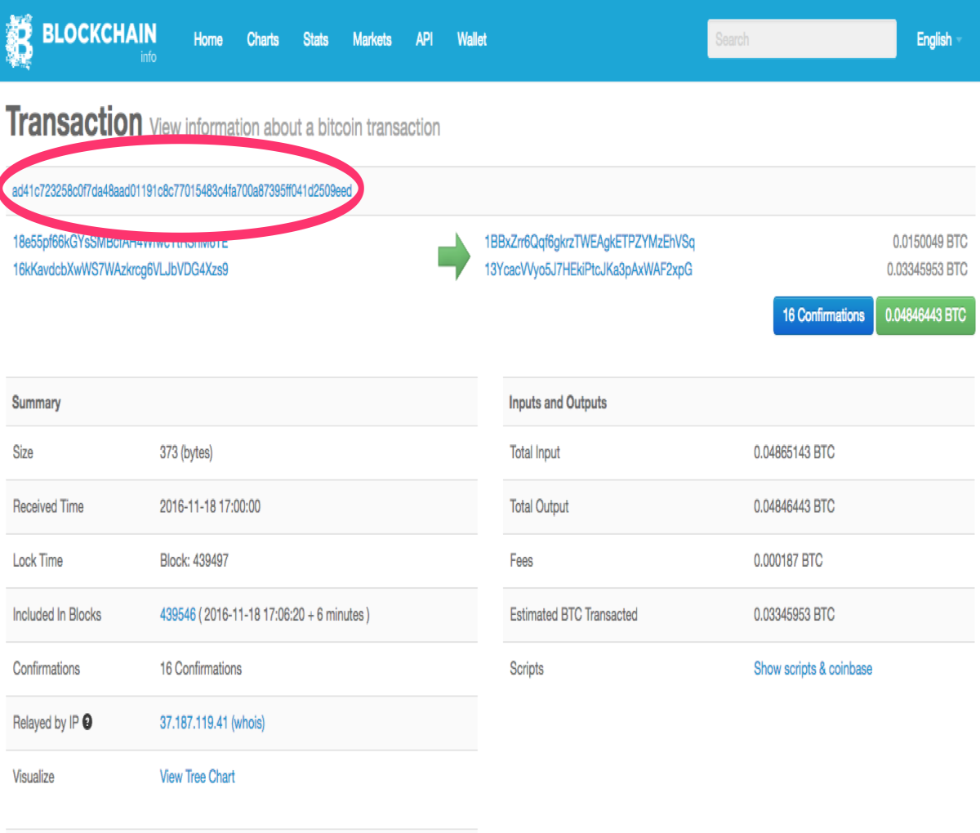Click the Relayed by IP help icon
This screenshot has width=980, height=833.
point(87,722)
